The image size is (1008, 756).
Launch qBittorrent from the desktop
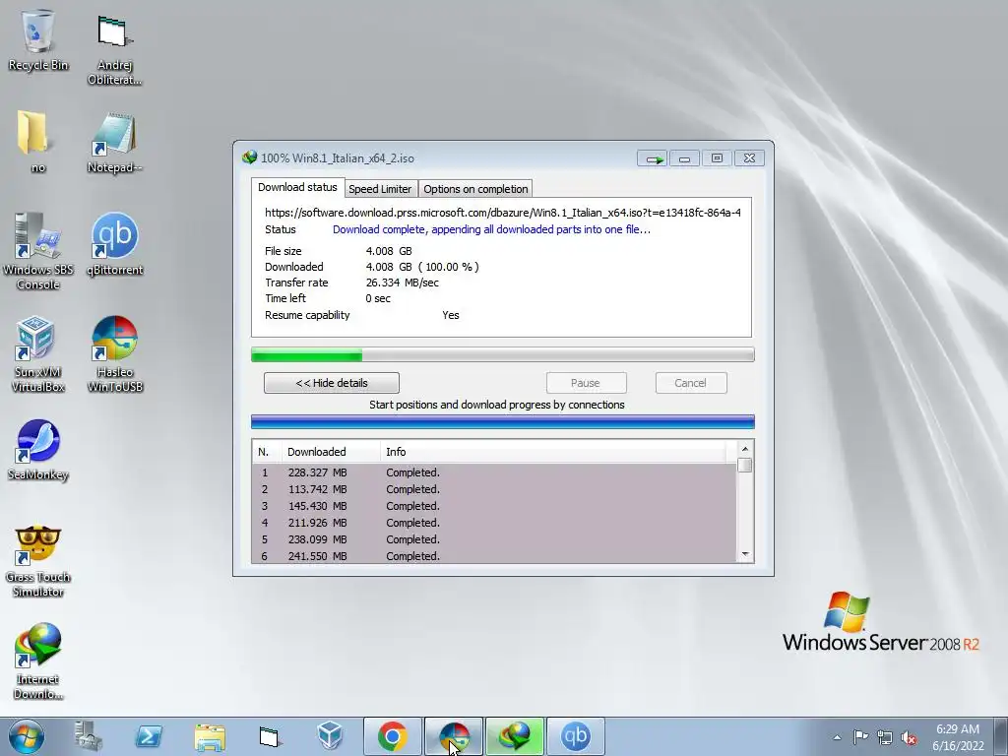click(114, 244)
